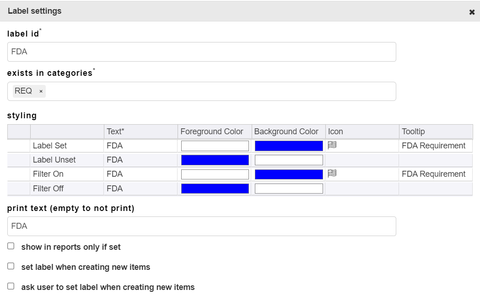Toggle ask user to set label checkbox

(11, 287)
